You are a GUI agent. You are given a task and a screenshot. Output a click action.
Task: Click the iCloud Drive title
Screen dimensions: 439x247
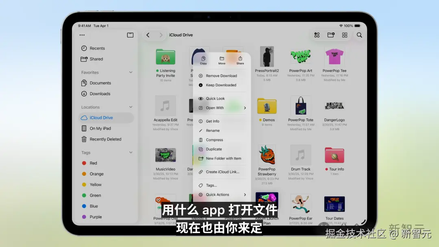(x=181, y=35)
